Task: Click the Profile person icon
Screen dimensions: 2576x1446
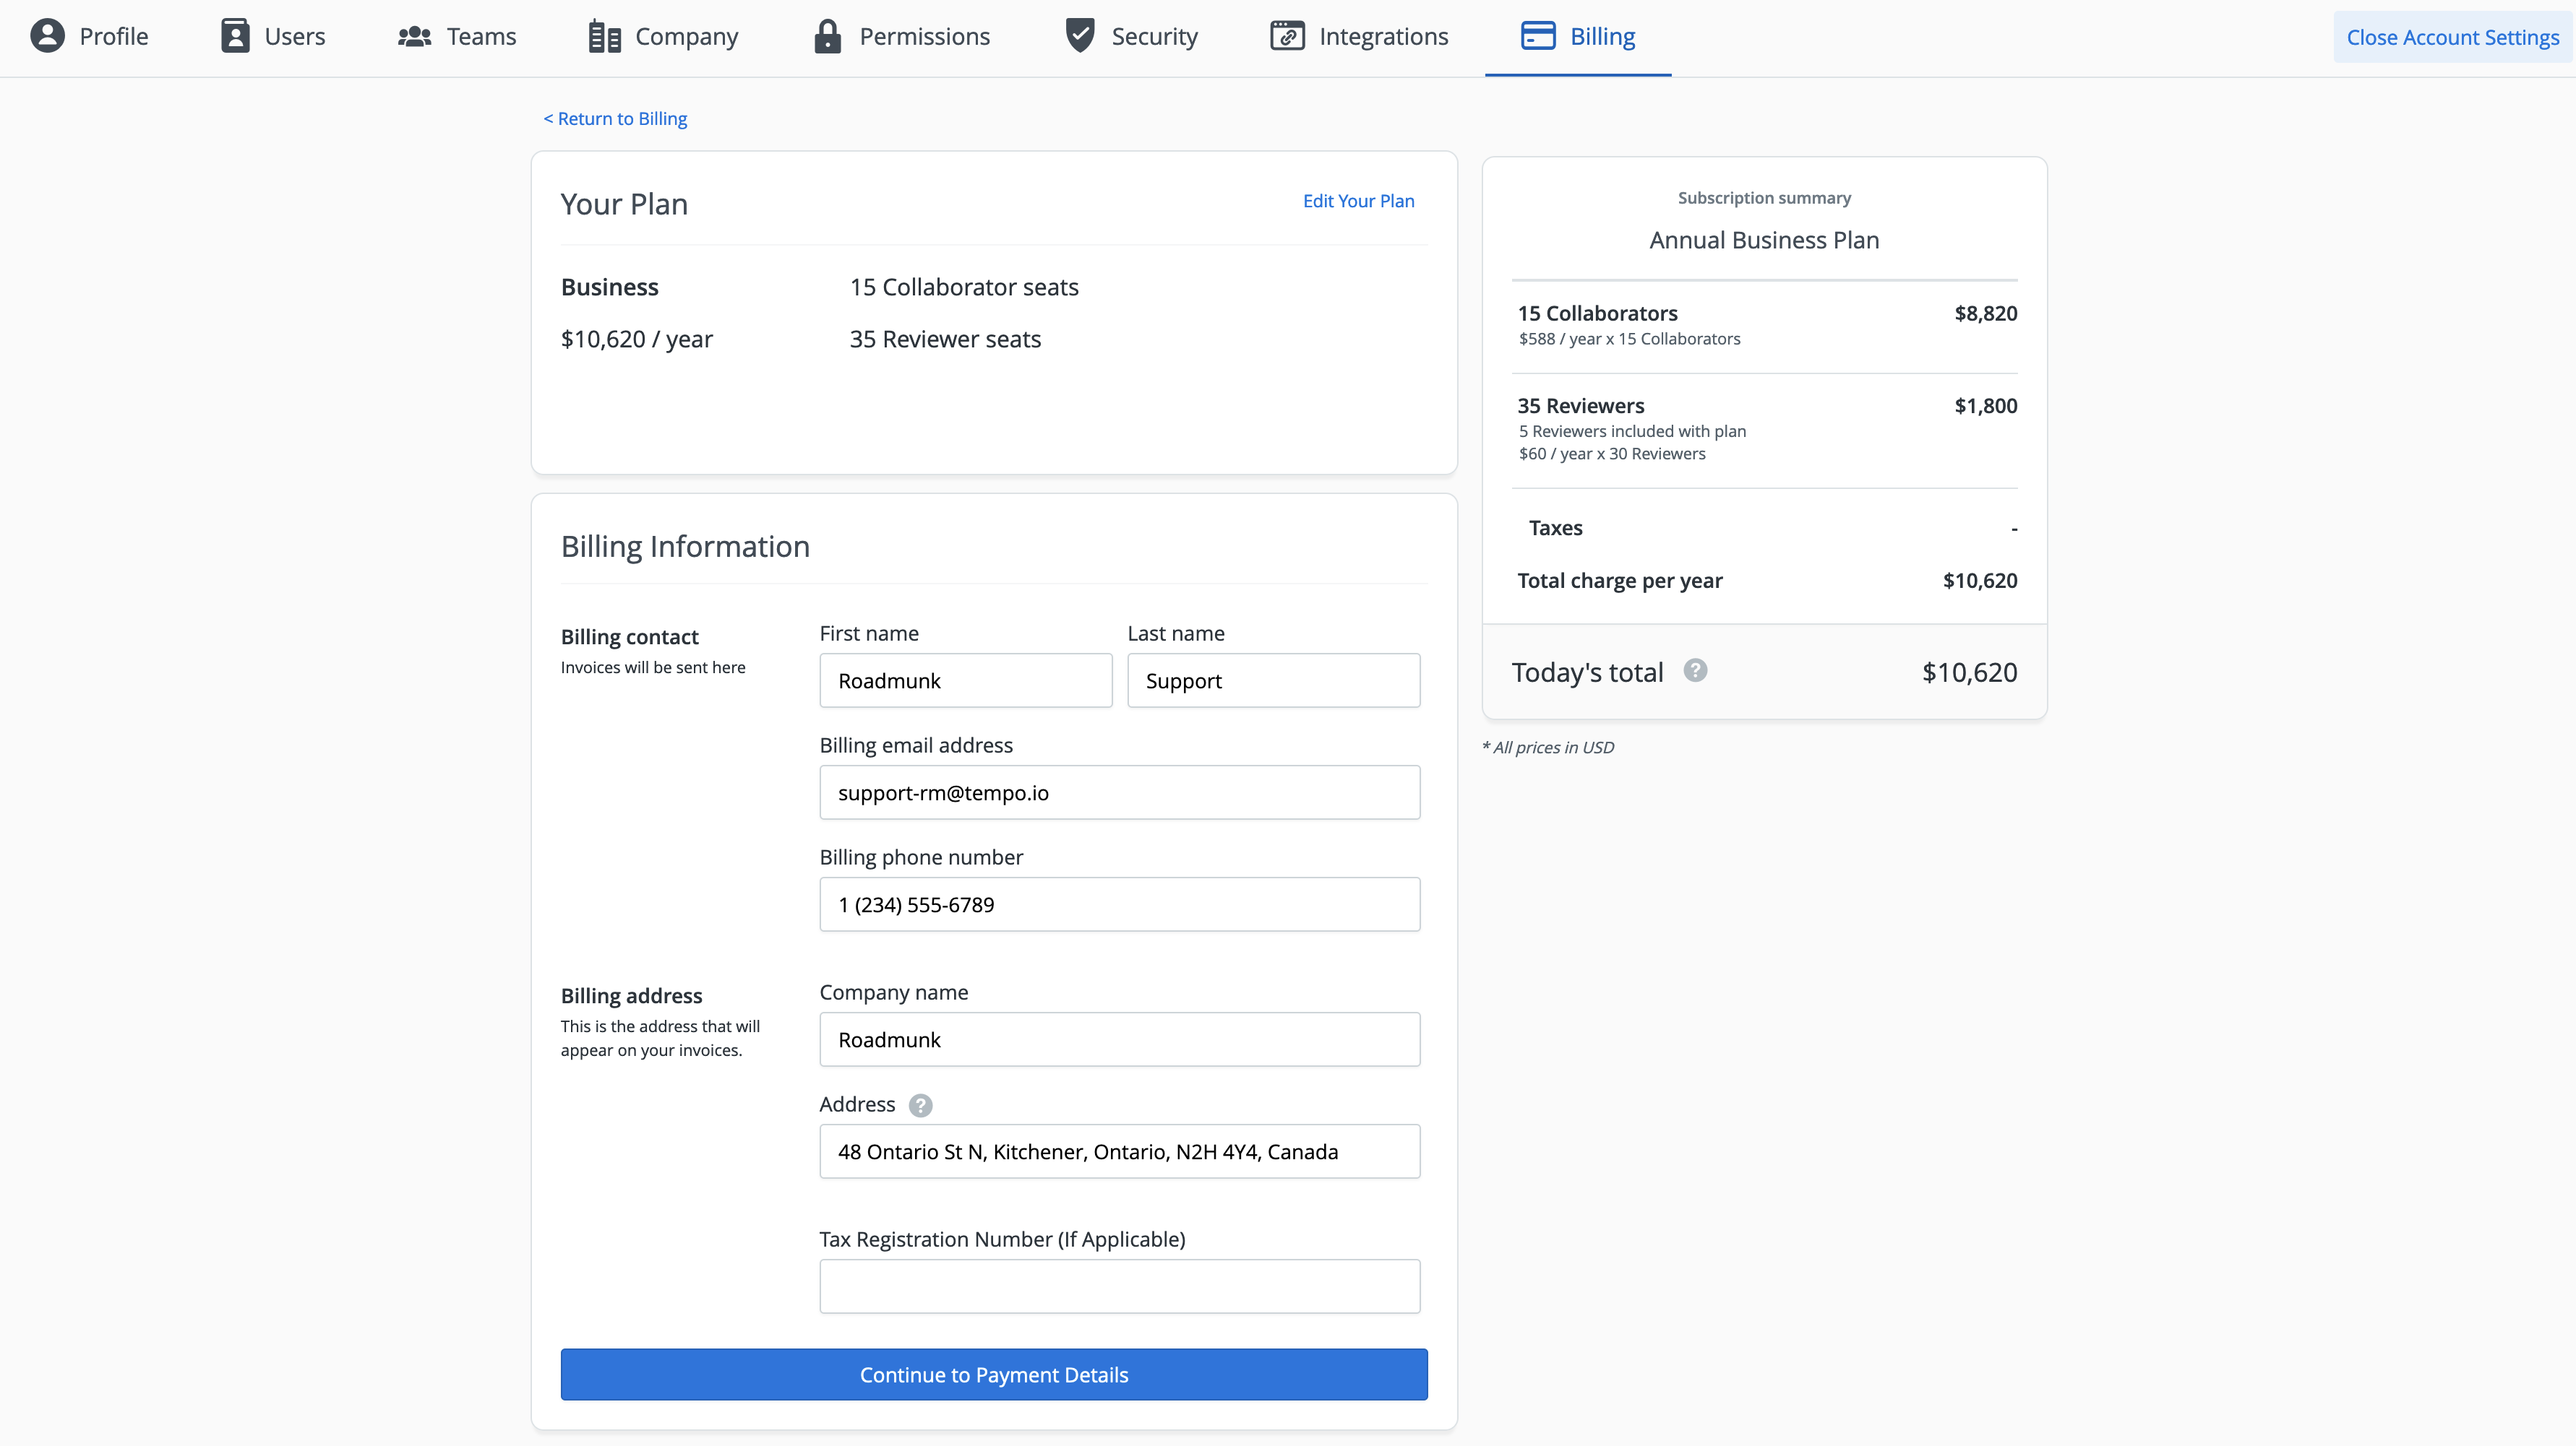Action: [x=47, y=36]
